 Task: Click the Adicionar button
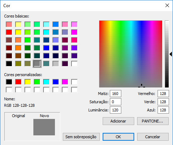pos(118,121)
